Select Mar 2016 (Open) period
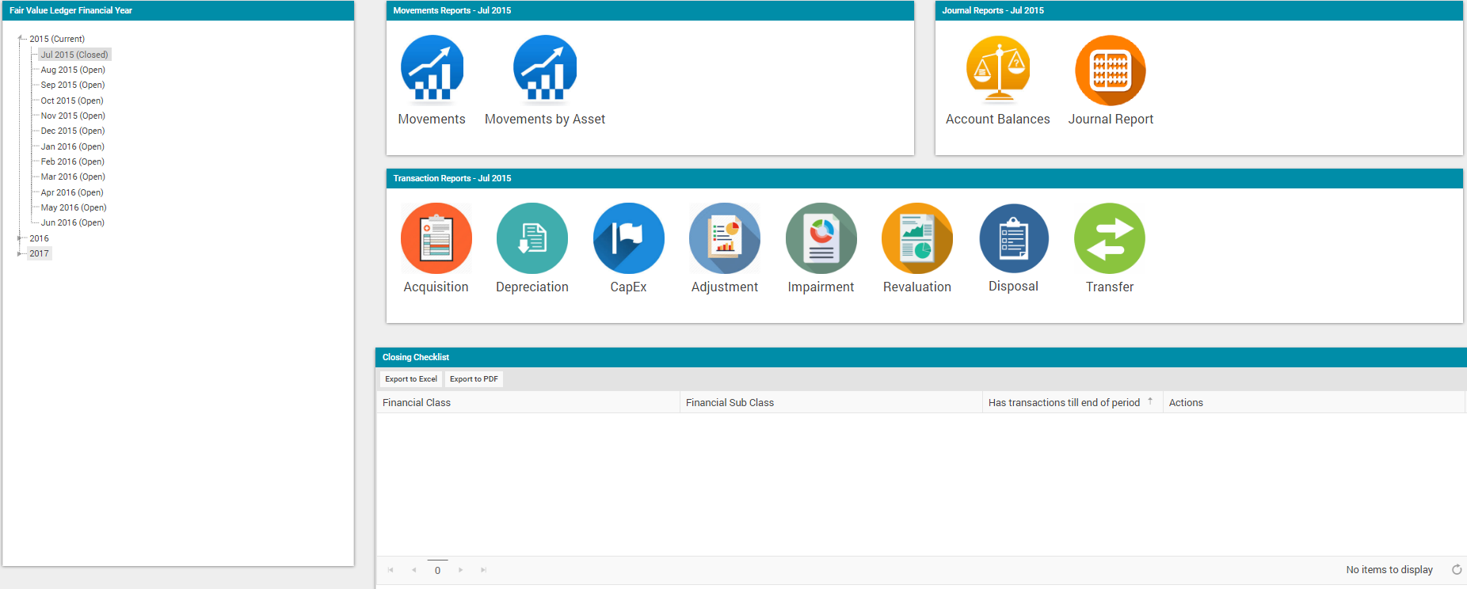This screenshot has height=589, width=1467. click(73, 177)
